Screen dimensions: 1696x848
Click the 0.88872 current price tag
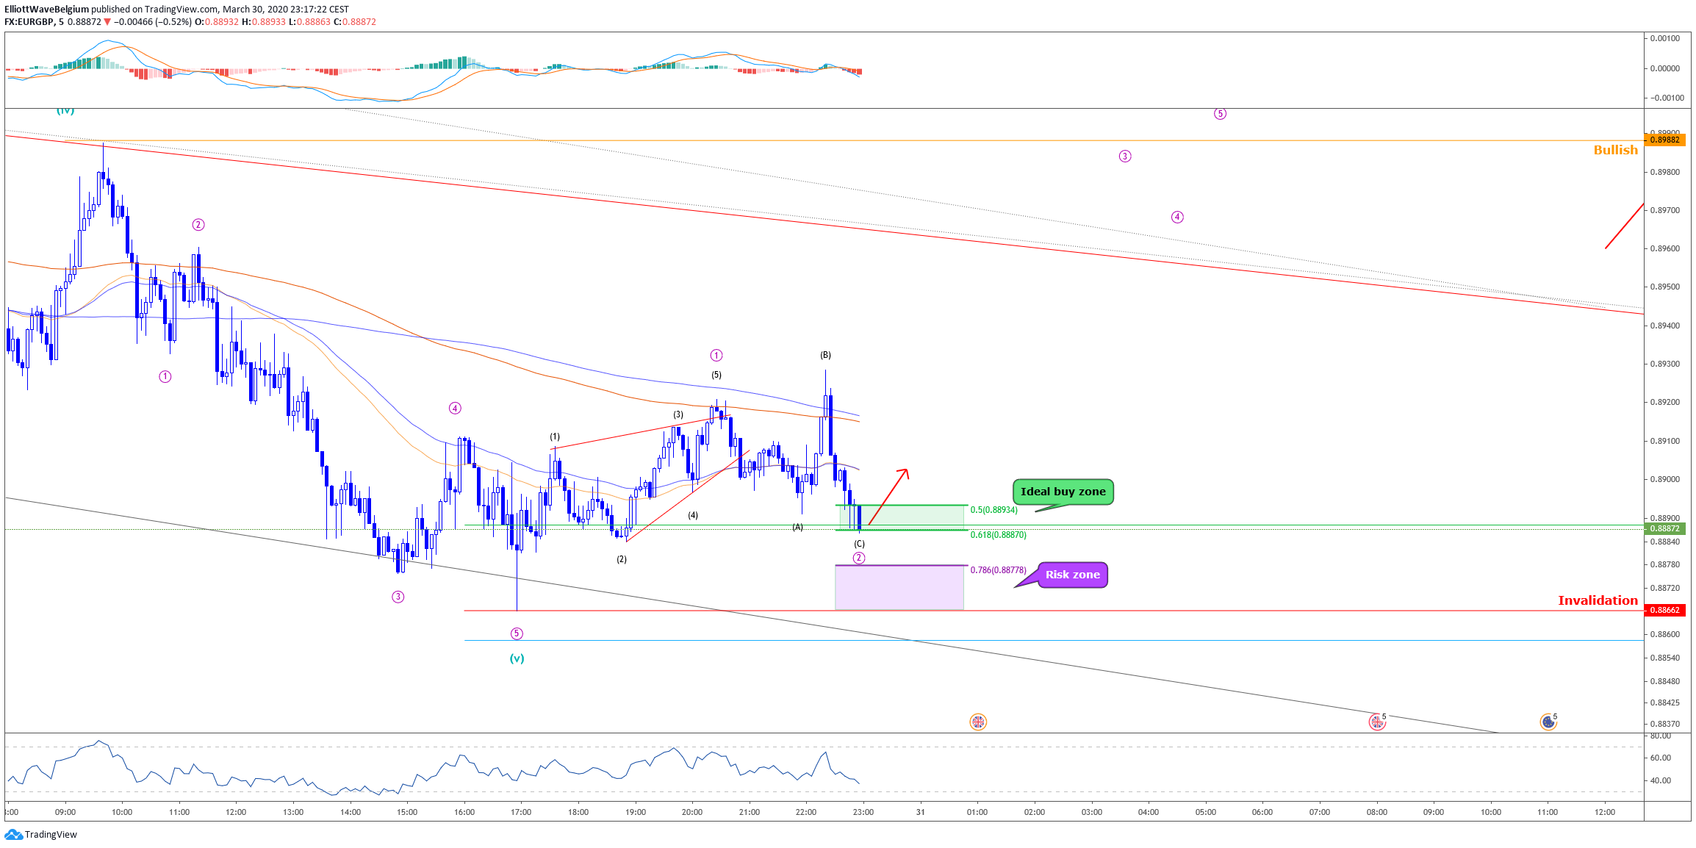click(1664, 528)
